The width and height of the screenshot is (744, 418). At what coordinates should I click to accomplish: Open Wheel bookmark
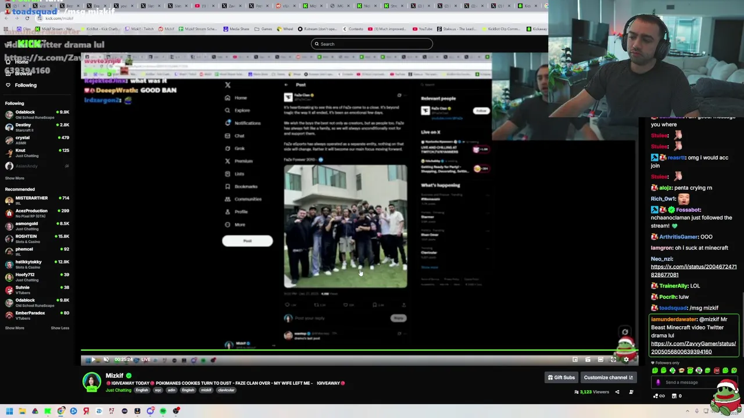pyautogui.click(x=285, y=29)
